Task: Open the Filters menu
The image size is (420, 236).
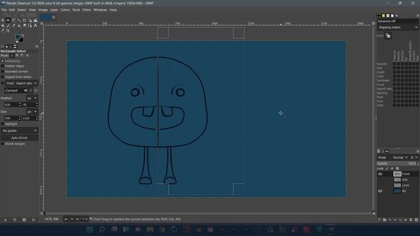Action: point(86,10)
